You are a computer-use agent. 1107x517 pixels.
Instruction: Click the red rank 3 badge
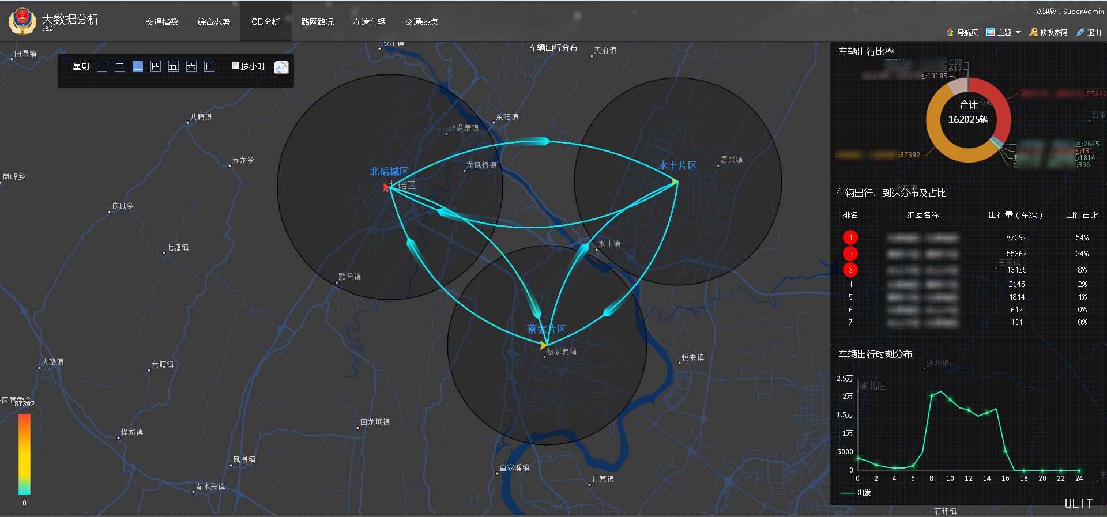pos(850,270)
